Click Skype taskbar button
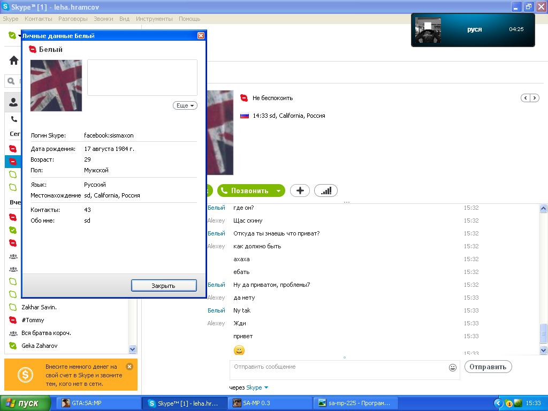The width and height of the screenshot is (548, 411). pos(184,403)
